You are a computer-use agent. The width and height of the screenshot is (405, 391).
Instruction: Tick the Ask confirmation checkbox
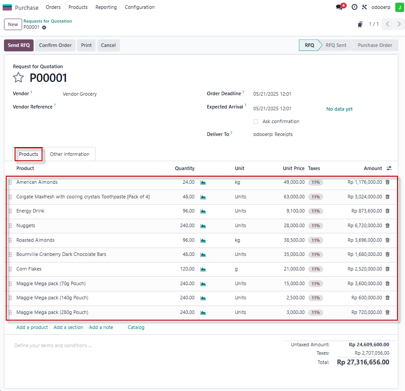pos(256,121)
